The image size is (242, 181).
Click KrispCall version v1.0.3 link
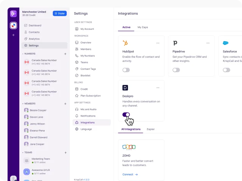(x=86, y=179)
